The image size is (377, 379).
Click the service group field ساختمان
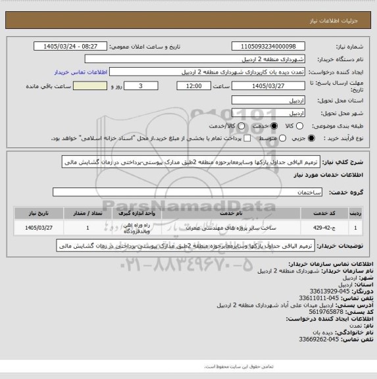(x=188, y=192)
